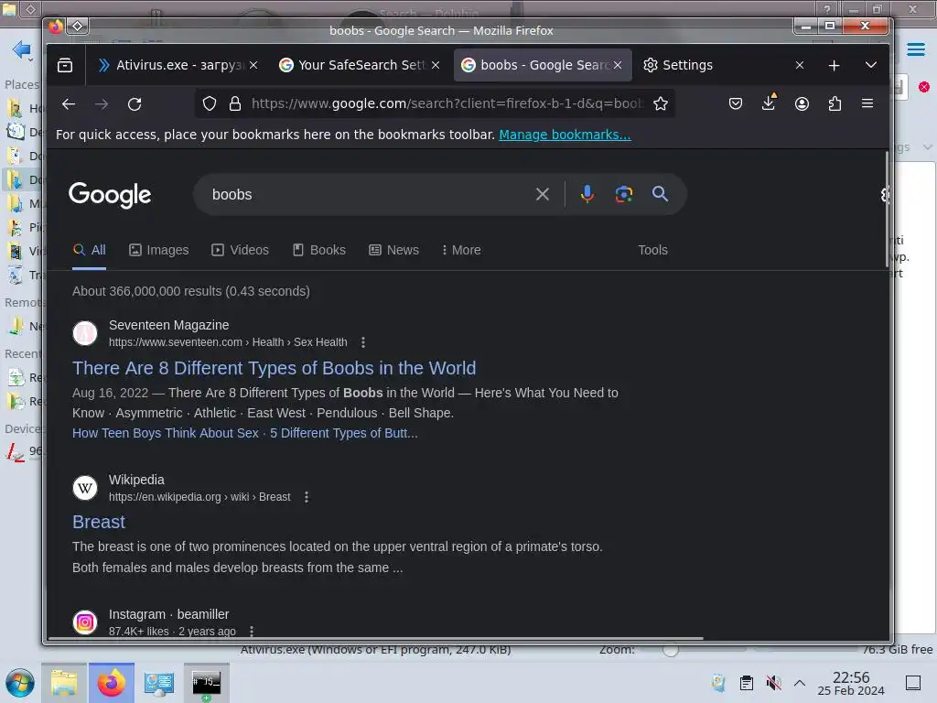This screenshot has width=937, height=703.
Task: Close the Settings tab
Action: (800, 65)
